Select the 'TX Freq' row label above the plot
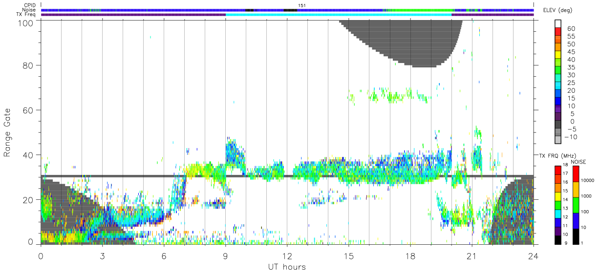Screen dimensions: 600x277 [x=27, y=14]
